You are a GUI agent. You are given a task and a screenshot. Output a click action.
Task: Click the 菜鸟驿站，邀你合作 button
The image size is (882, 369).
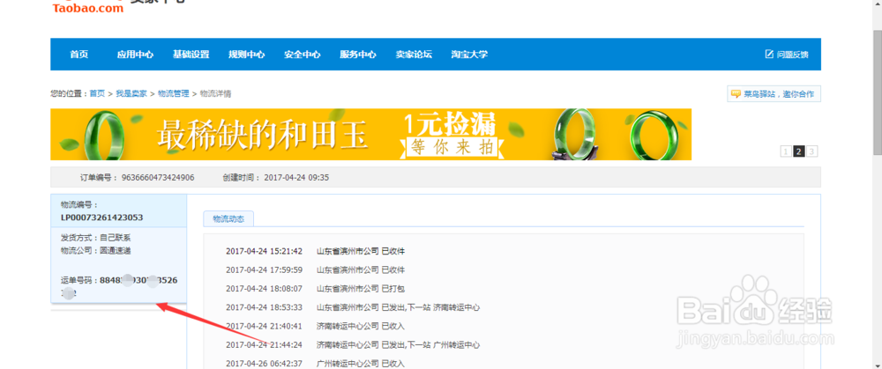[774, 94]
